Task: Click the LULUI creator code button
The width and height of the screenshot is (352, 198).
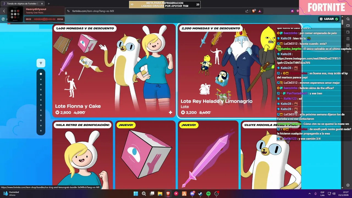Action: point(329,19)
